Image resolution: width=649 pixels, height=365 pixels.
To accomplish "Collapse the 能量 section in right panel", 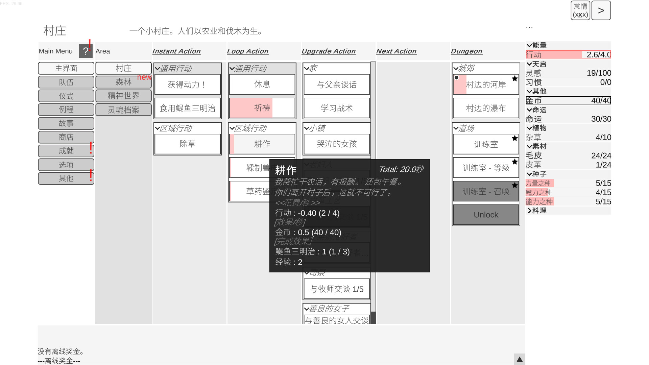I will (x=529, y=45).
